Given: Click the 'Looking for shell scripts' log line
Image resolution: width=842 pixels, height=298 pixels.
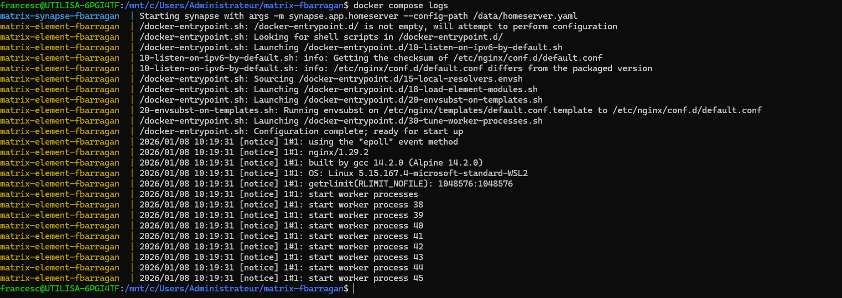Looking at the screenshot, I should pos(321,37).
